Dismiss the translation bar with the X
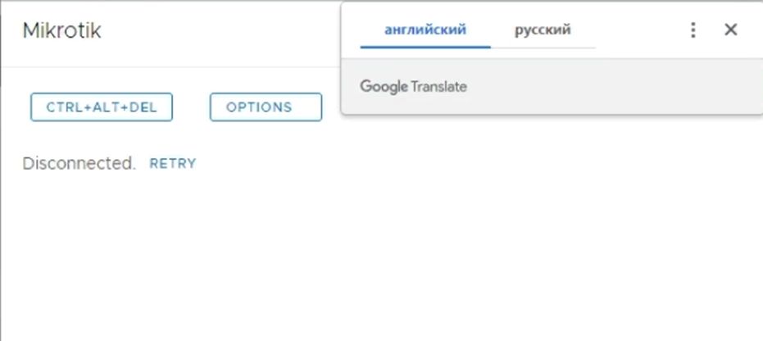Viewport: 763px width, 341px height. click(x=731, y=30)
